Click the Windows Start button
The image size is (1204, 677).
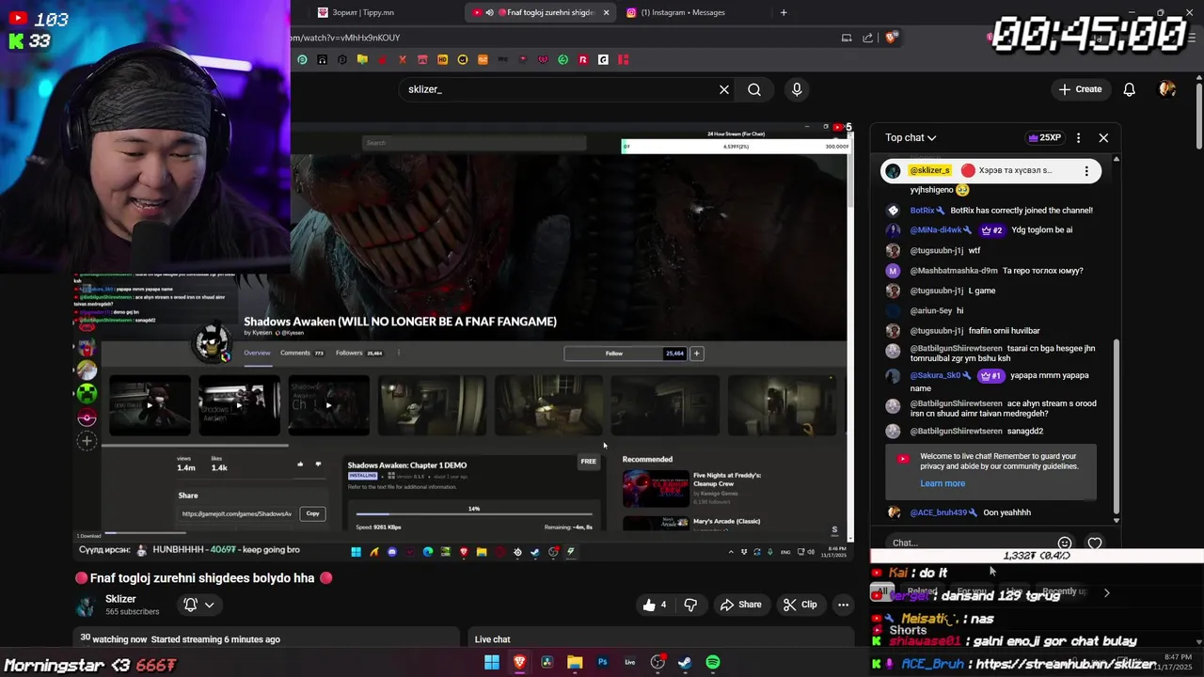pyautogui.click(x=492, y=662)
